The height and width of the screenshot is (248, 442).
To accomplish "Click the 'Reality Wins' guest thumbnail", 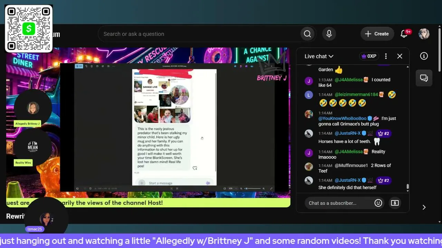I will click(x=33, y=147).
